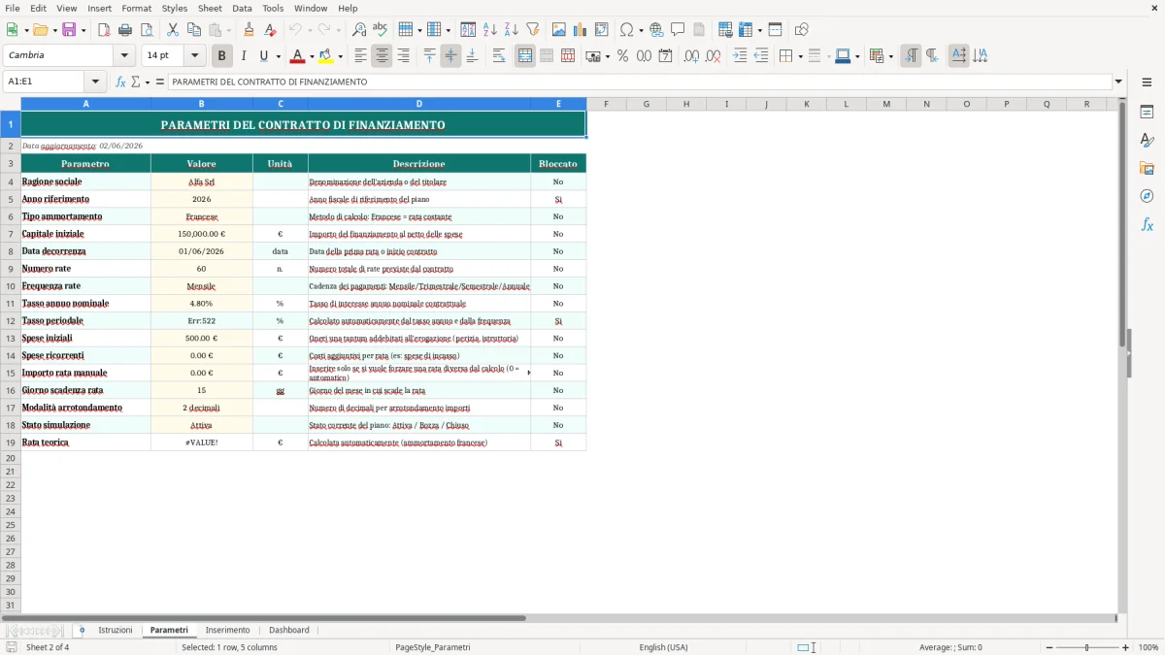This screenshot has height=655, width=1165.
Task: Select row 12 header
Action: [x=11, y=320]
